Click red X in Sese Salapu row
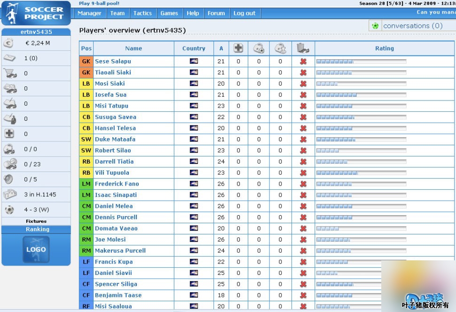The width and height of the screenshot is (456, 312). pos(303,61)
